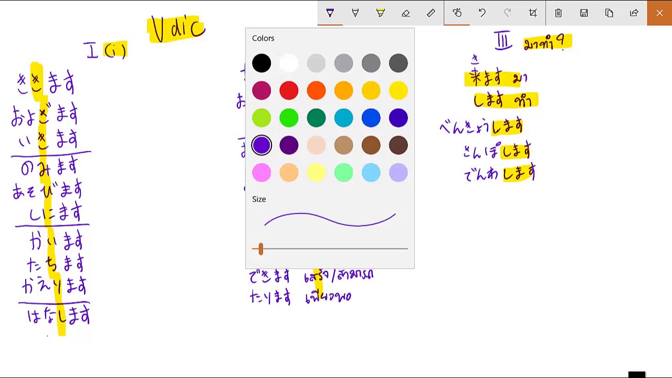The image size is (672, 378).
Task: Pick the white color swatch
Action: [289, 63]
